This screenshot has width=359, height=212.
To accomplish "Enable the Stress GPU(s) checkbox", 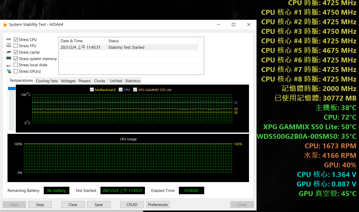I will coord(16,71).
